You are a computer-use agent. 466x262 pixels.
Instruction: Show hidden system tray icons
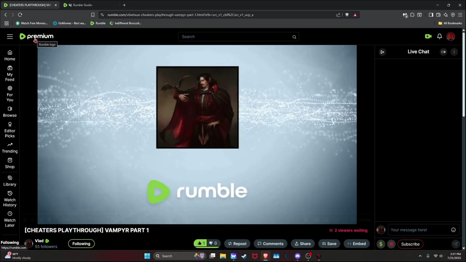coord(420,256)
